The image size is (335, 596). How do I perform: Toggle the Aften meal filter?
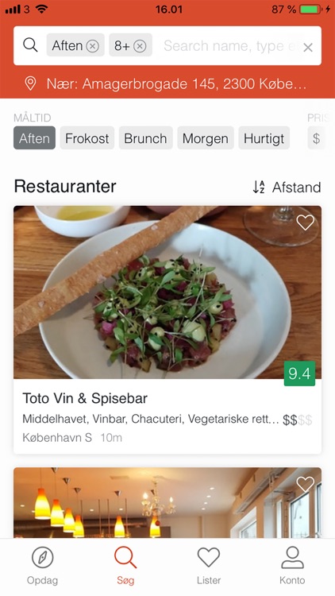click(x=35, y=138)
